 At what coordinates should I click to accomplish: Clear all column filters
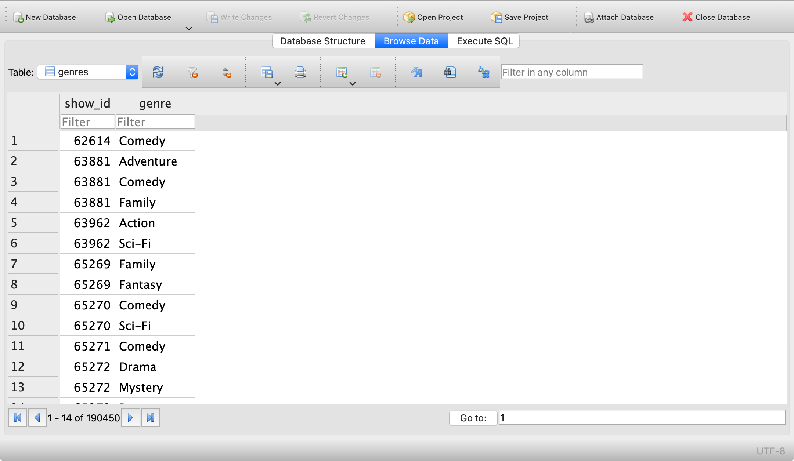192,72
